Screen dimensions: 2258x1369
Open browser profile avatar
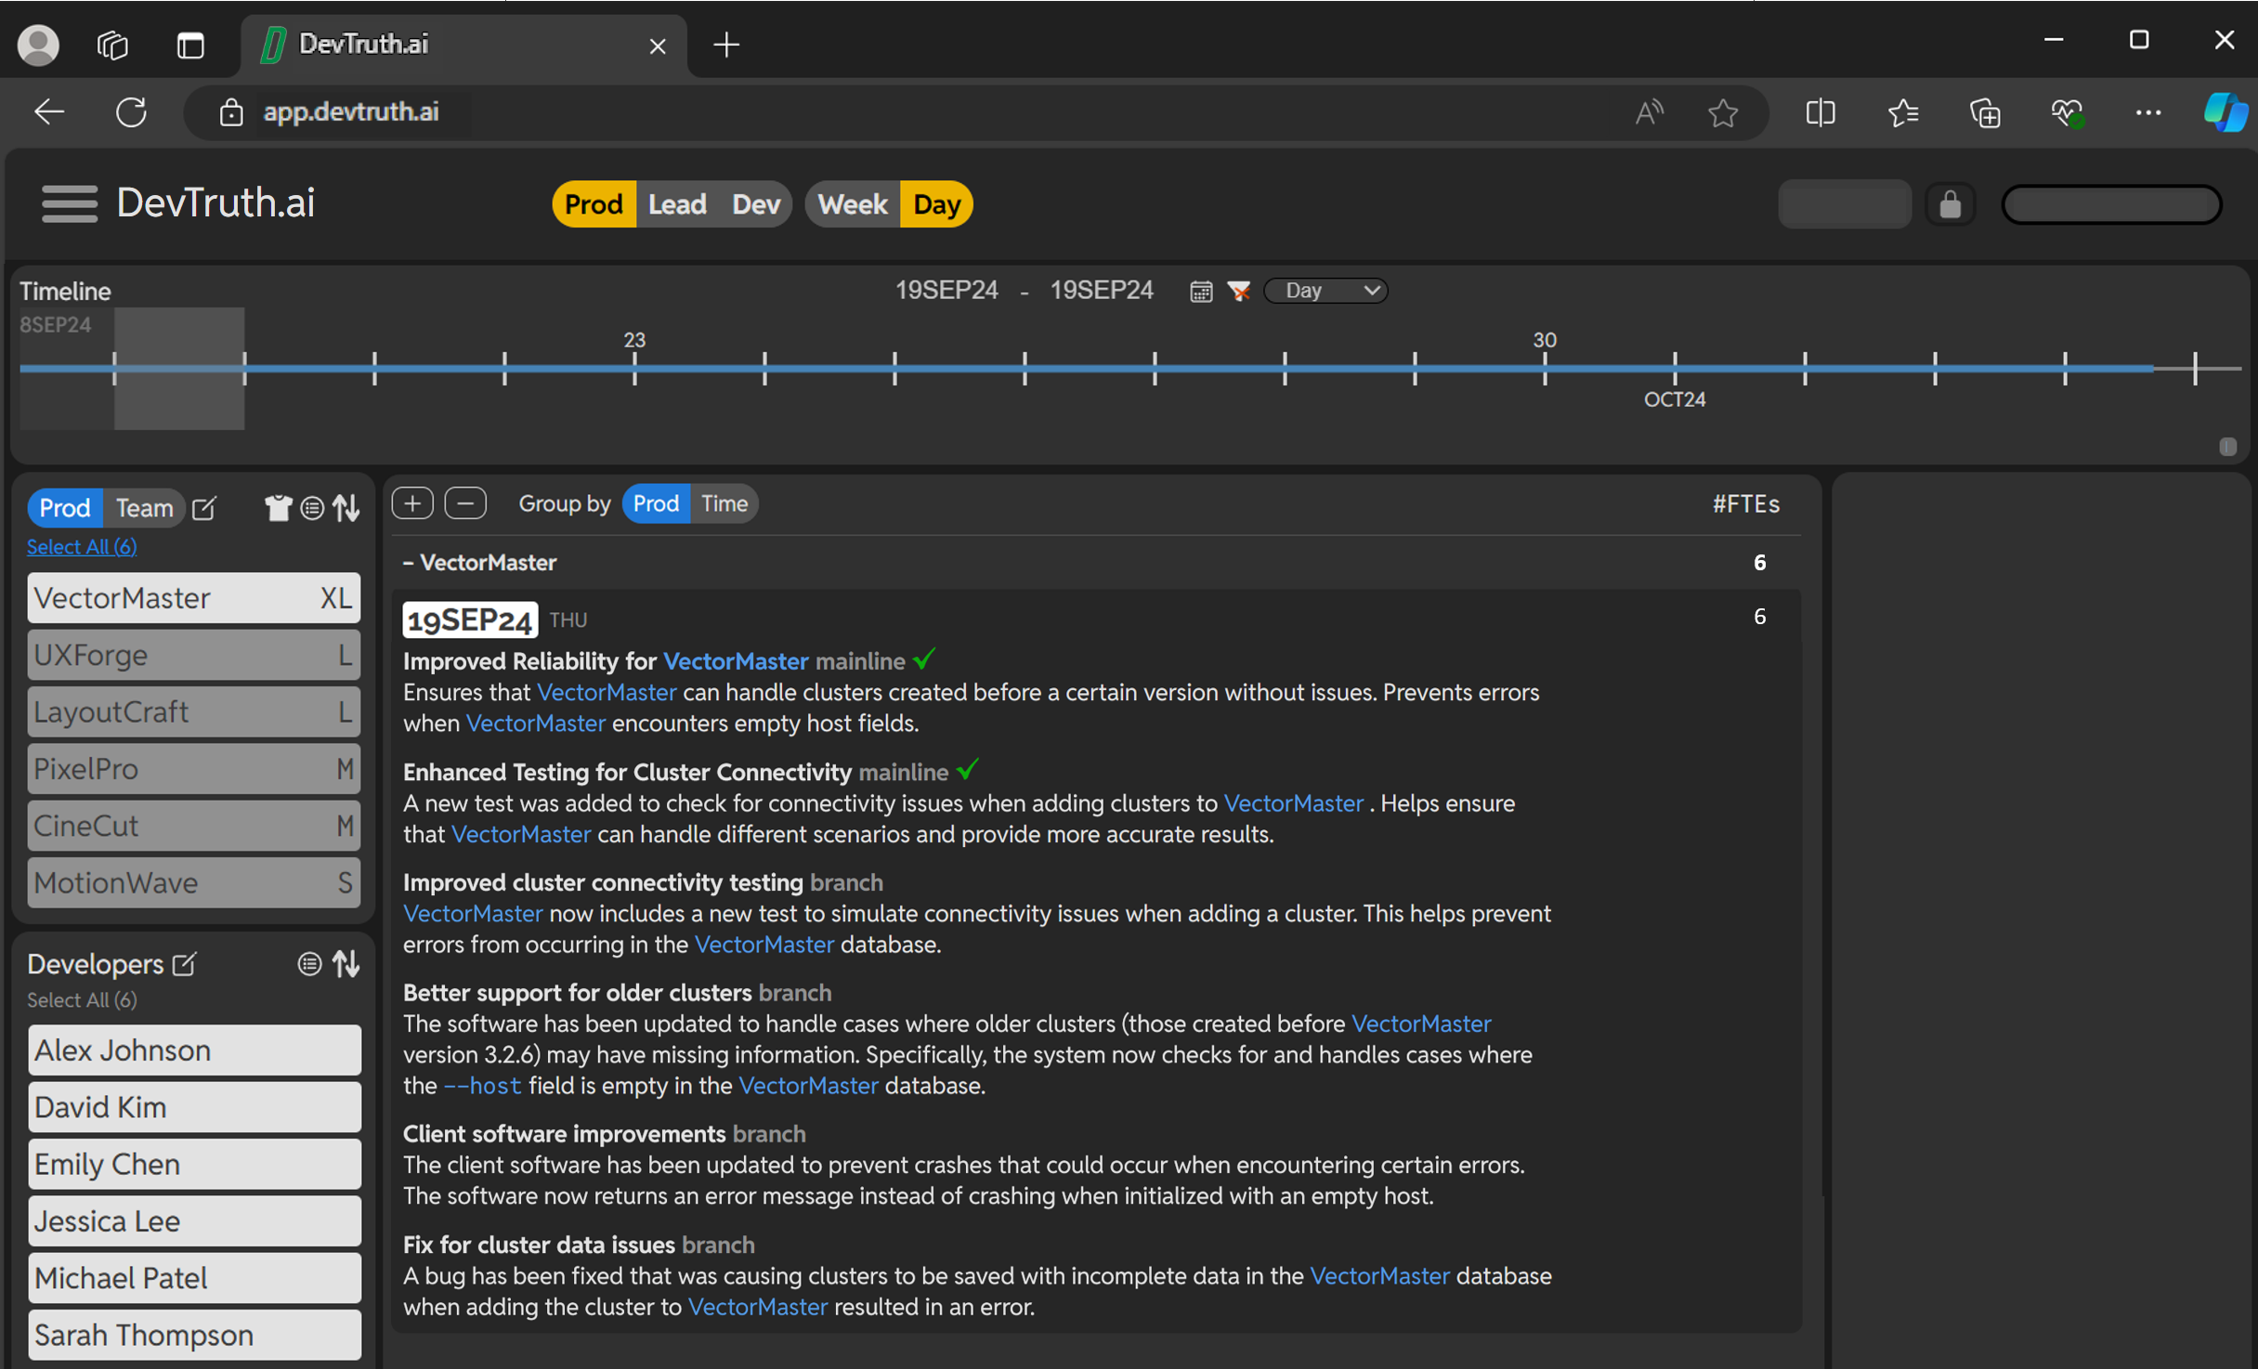point(38,44)
